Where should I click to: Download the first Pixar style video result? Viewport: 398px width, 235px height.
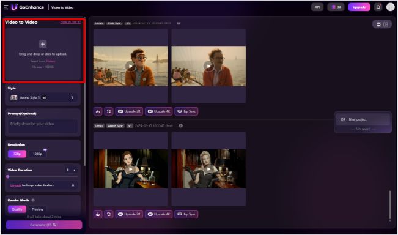[x=98, y=111]
